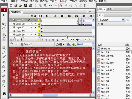Click the New document icon
Image resolution: width=132 pixels, height=99 pixels.
click(x=11, y=6)
